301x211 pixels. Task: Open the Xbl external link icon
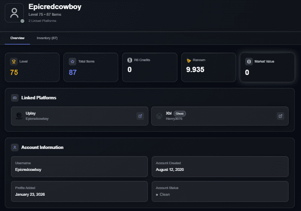pos(281,116)
